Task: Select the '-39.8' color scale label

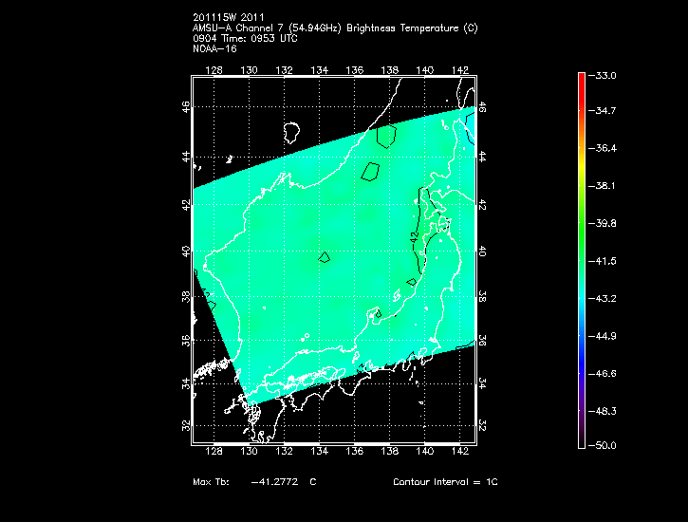Action: pos(602,224)
